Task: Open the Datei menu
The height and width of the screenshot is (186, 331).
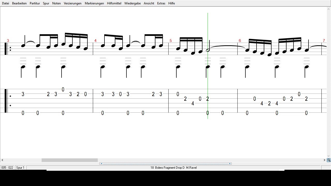Action: pyautogui.click(x=5, y=3)
